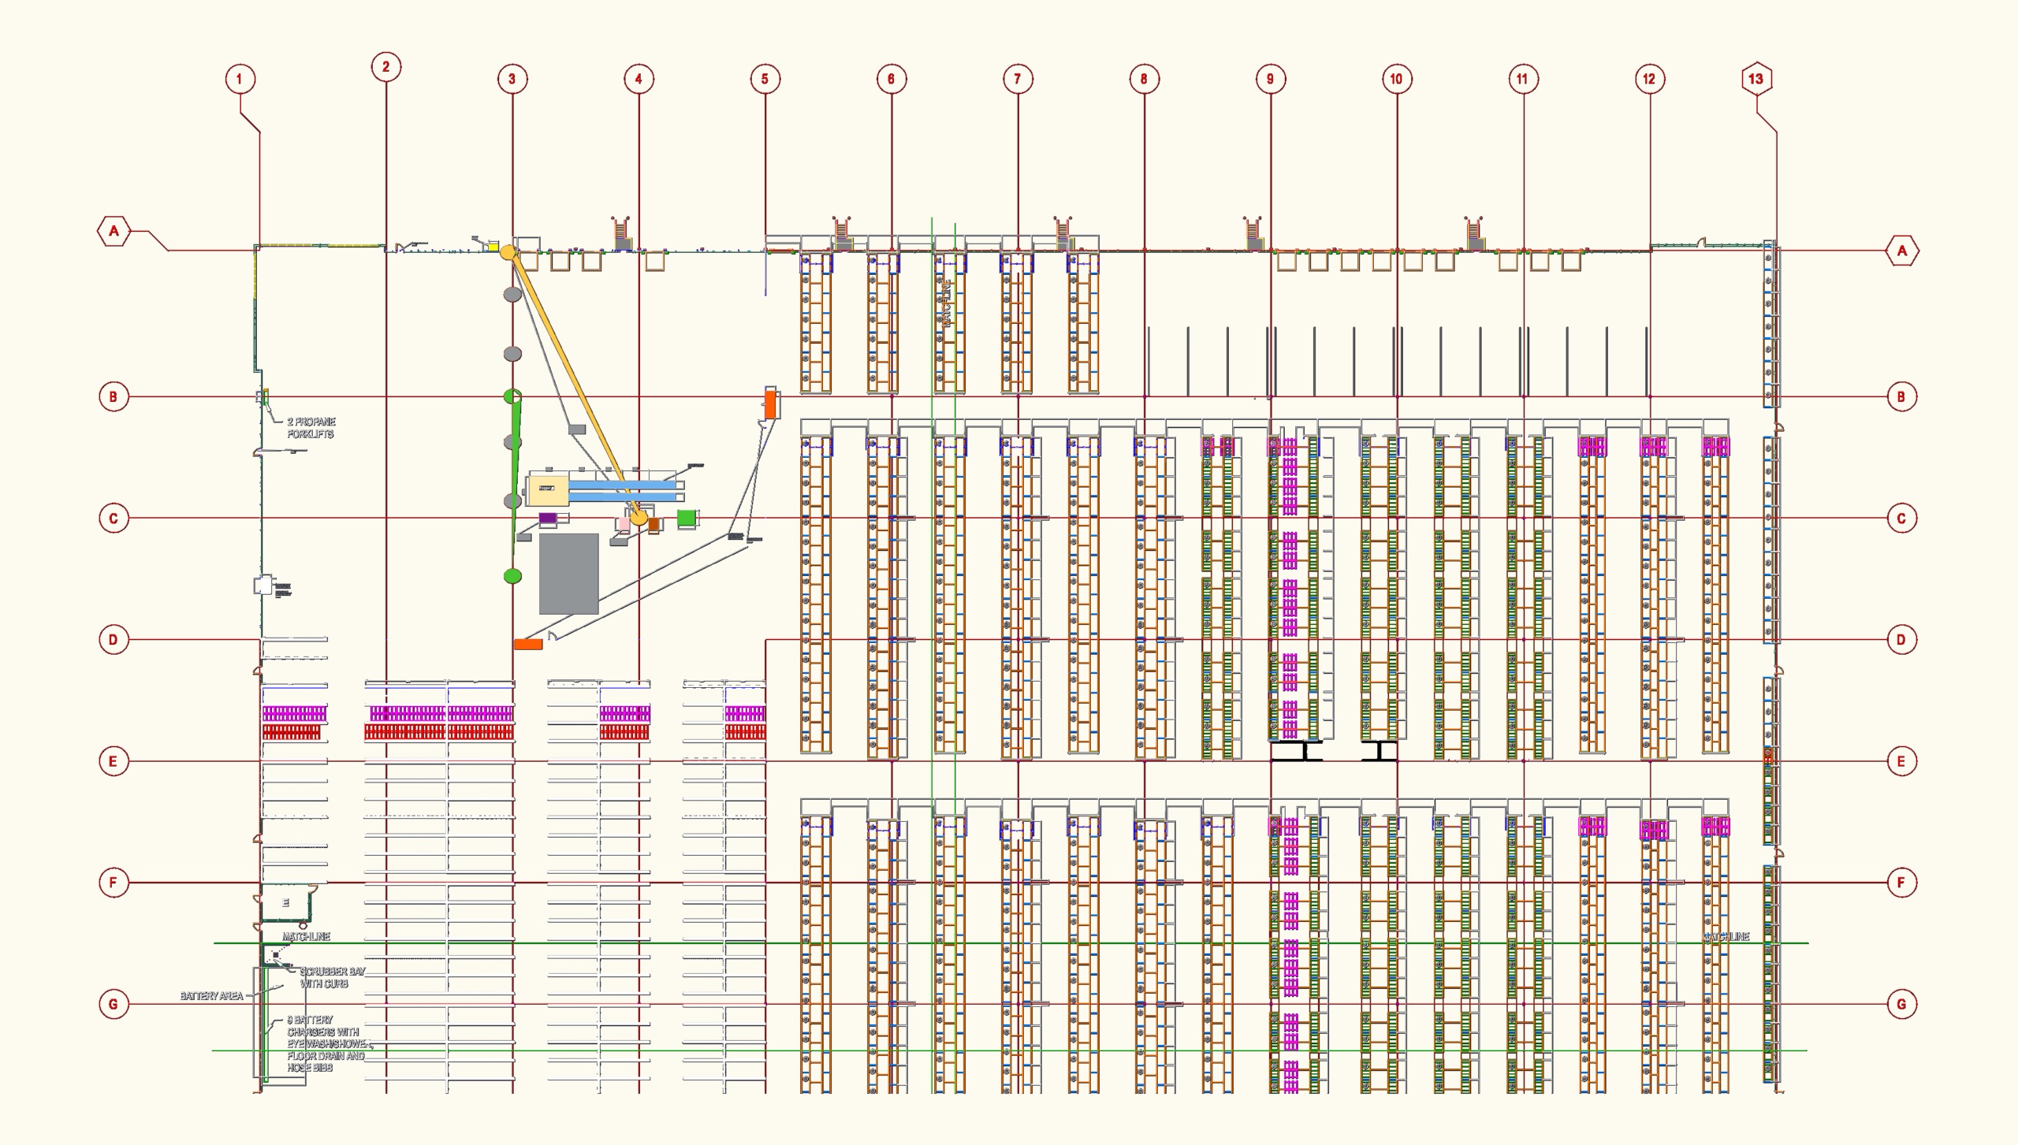
Task: Click hexagonal grid bubble A on right side
Action: 1902,251
